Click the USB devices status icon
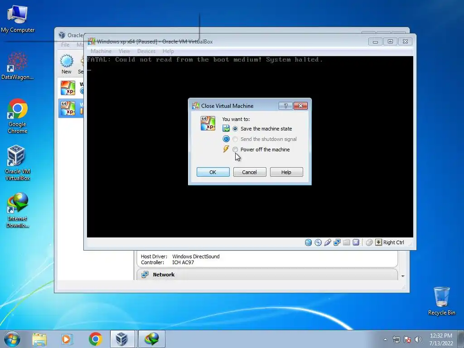The image size is (464, 348). click(x=328, y=243)
